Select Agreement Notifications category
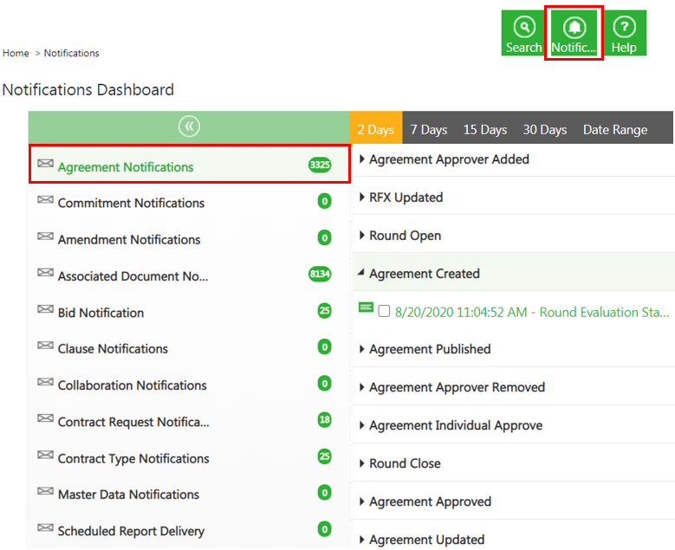The height and width of the screenshot is (550, 675). click(x=126, y=167)
